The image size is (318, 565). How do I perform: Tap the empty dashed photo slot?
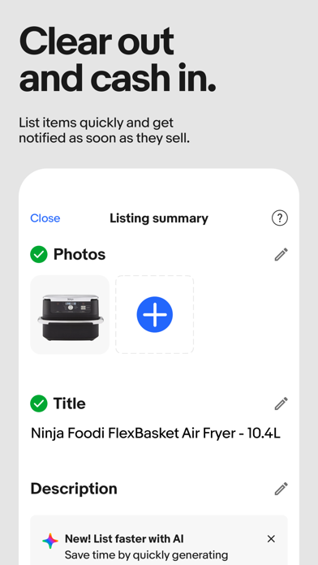tap(154, 315)
